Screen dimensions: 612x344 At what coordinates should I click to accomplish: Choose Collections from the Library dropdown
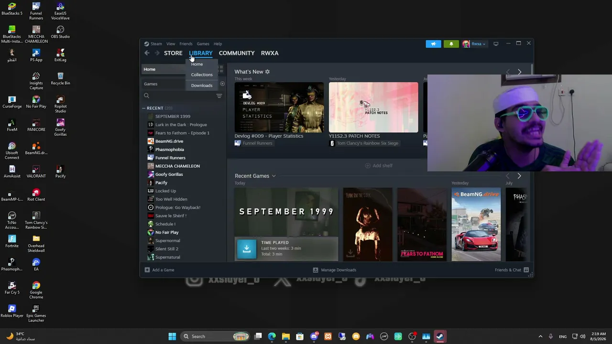[202, 75]
